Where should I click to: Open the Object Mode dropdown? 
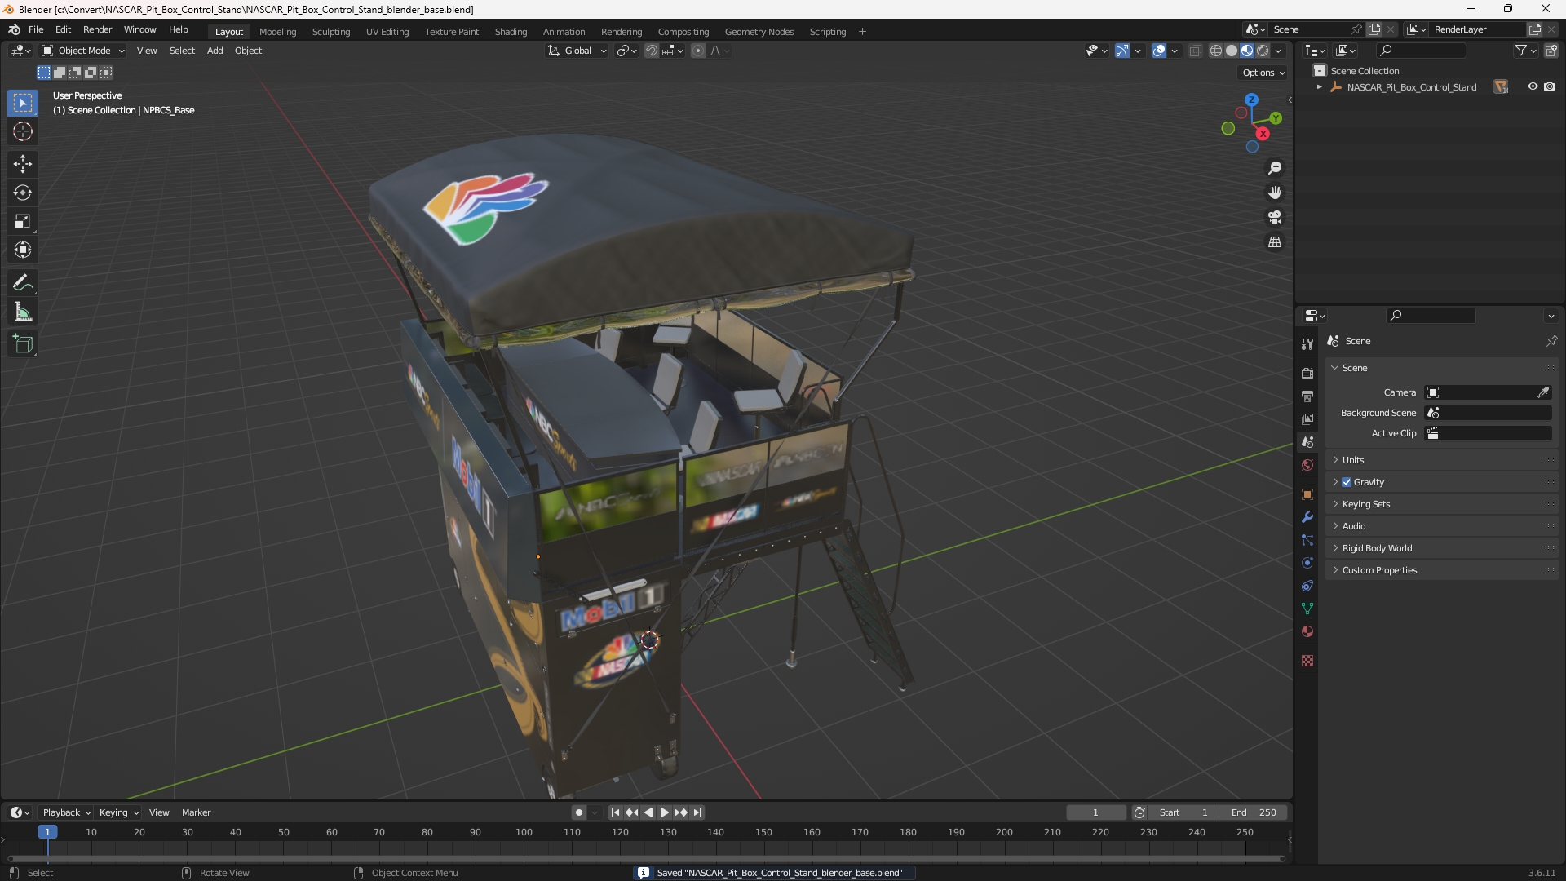pyautogui.click(x=83, y=51)
